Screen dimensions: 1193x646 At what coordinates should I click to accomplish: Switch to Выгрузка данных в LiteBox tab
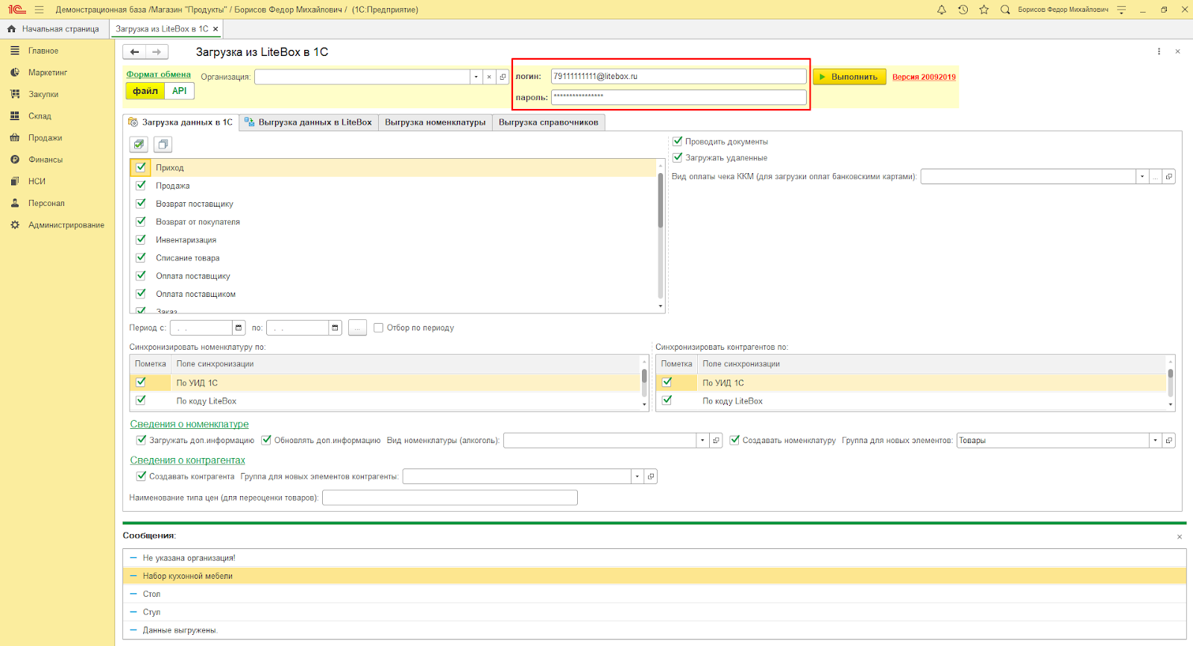click(309, 122)
